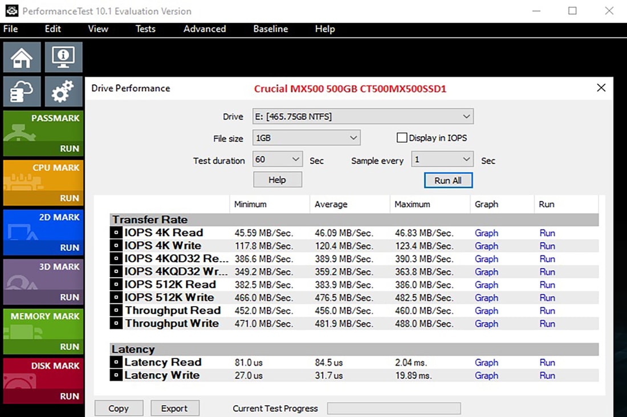627x417 pixels.
Task: Click the Memory Mark tile
Action: (x=43, y=331)
